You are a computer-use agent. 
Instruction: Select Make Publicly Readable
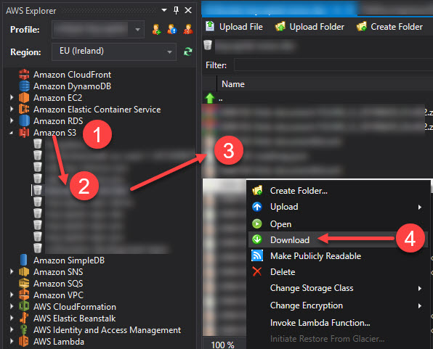coord(339,255)
